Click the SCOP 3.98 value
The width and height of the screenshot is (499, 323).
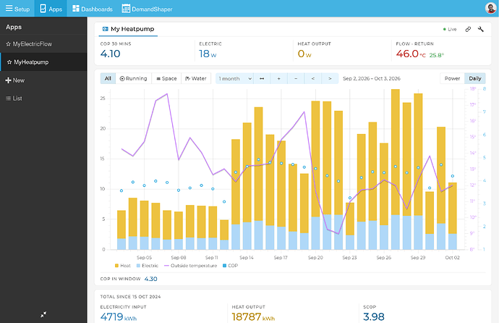click(374, 316)
